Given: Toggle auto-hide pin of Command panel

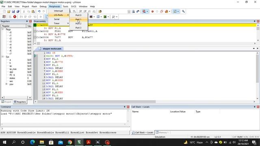Looking at the screenshot, I should pos(125,107).
